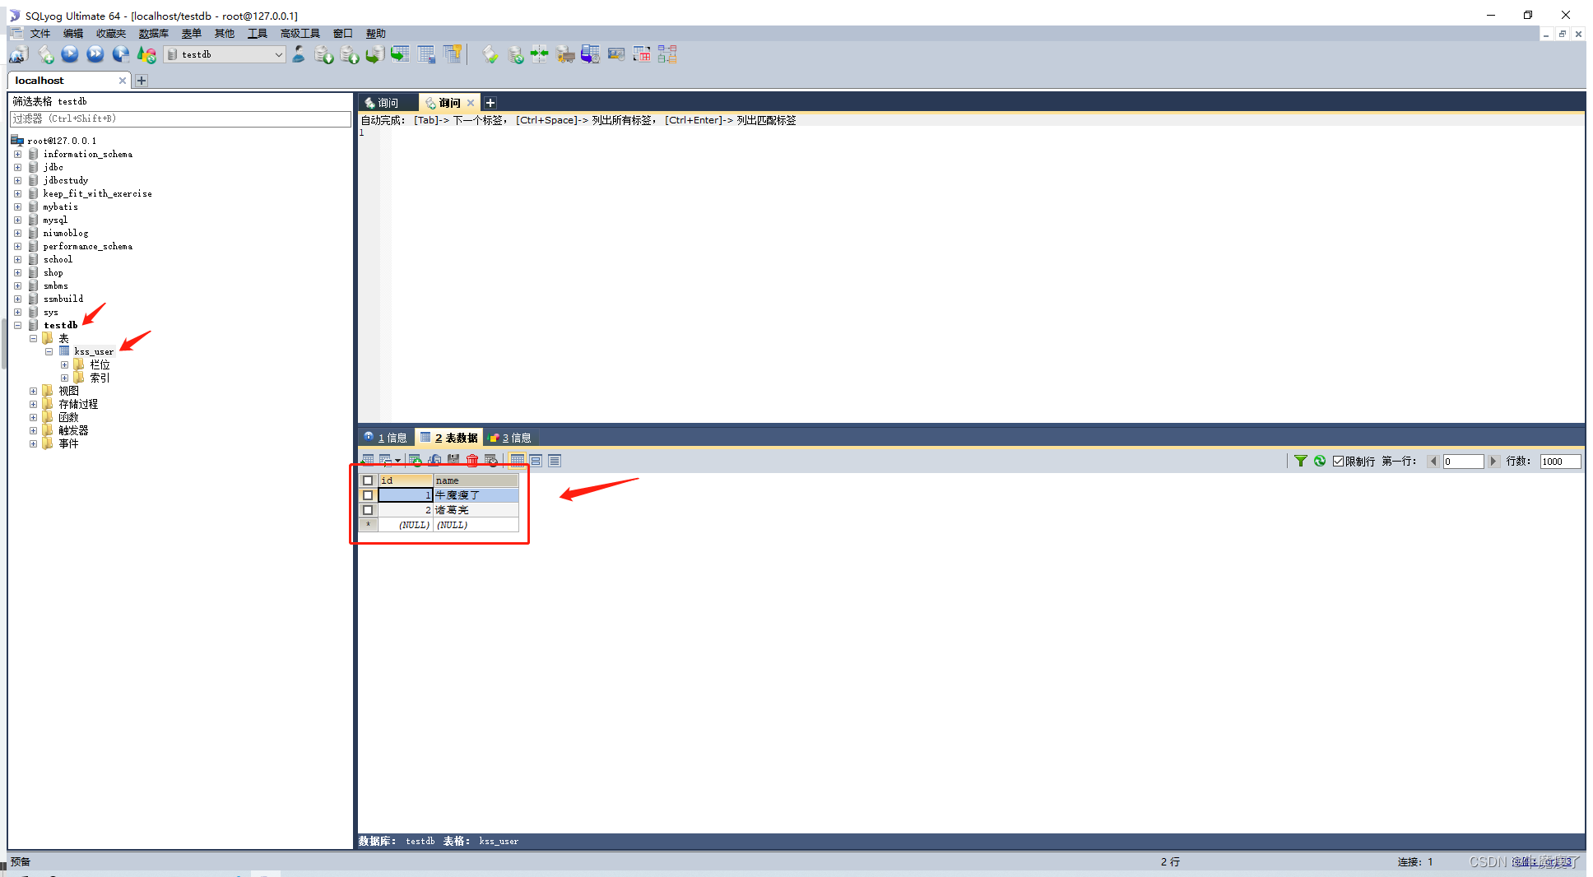1593x877 pixels.
Task: Expand the information_schema database node
Action: [17, 154]
